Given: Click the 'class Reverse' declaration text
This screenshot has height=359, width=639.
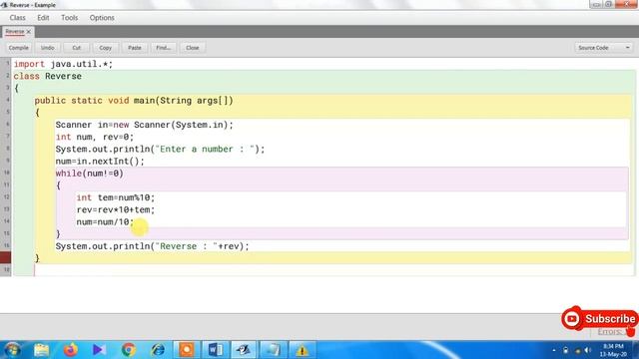Looking at the screenshot, I should (x=48, y=76).
